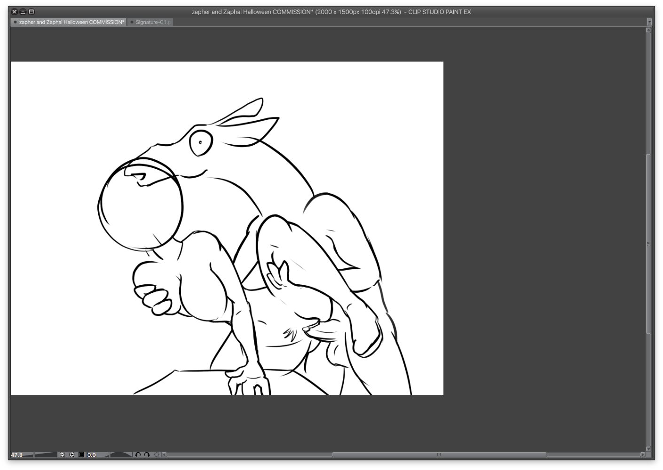
Task: Close the CLIP STUDIO PAINT window
Action: (14, 12)
